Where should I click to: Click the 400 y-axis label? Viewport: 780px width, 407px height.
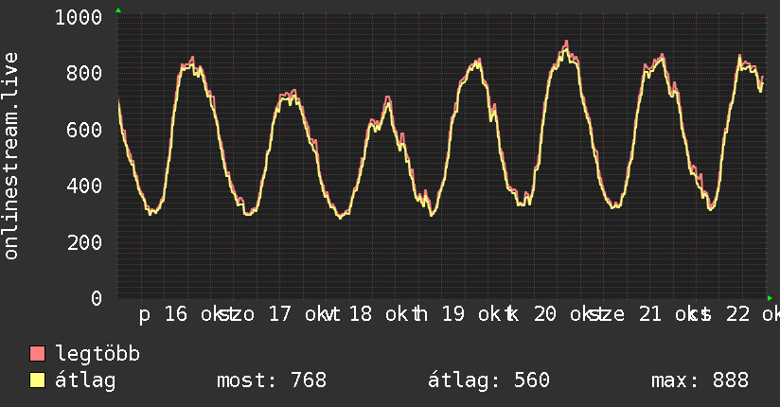click(x=84, y=186)
